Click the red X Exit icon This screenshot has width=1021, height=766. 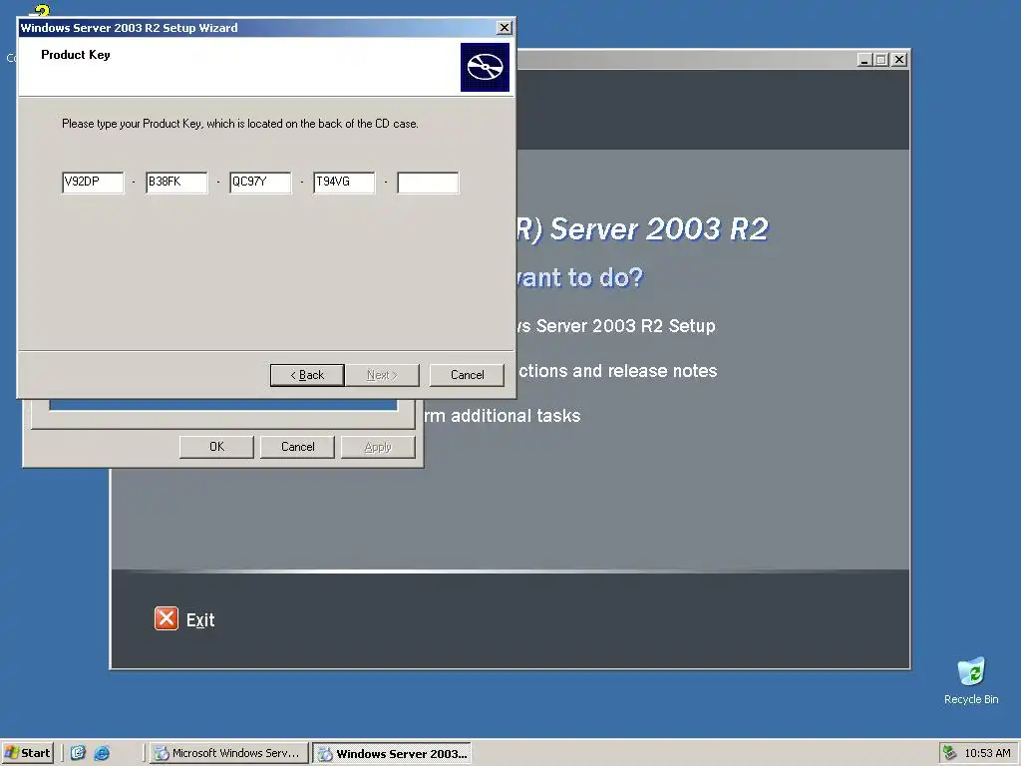167,618
